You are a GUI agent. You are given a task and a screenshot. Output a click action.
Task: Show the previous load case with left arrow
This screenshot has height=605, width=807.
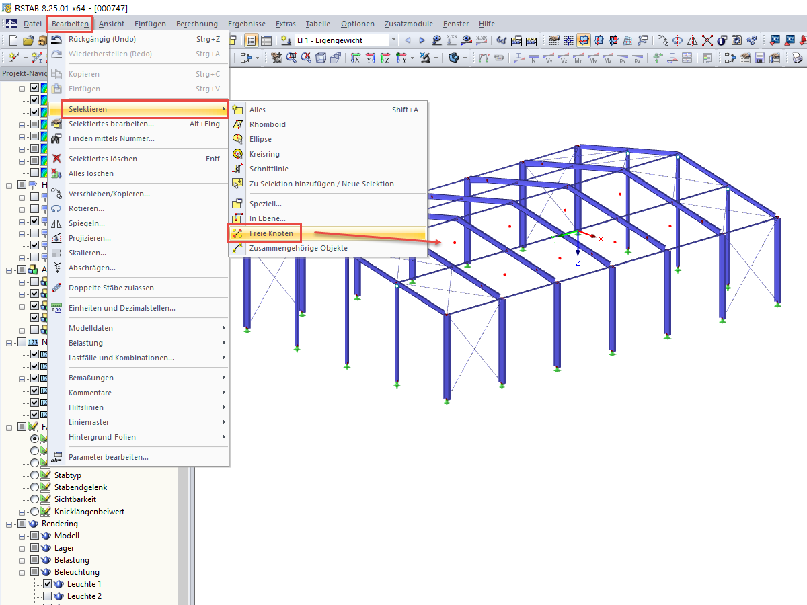click(408, 40)
